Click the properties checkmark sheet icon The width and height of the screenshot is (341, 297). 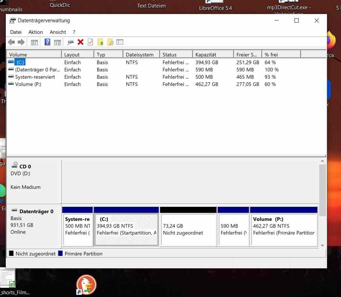click(90, 42)
